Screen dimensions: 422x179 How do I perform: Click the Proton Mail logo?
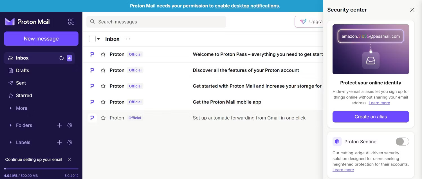27,21
